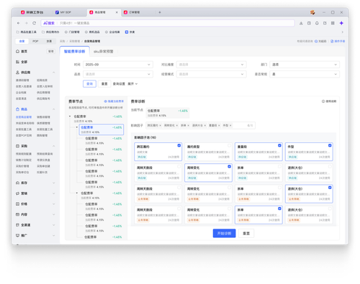Image resolution: width=360 pixels, height=284 pixels.
Task: Check the 拆单 card with teal tag
Action: pos(279,166)
